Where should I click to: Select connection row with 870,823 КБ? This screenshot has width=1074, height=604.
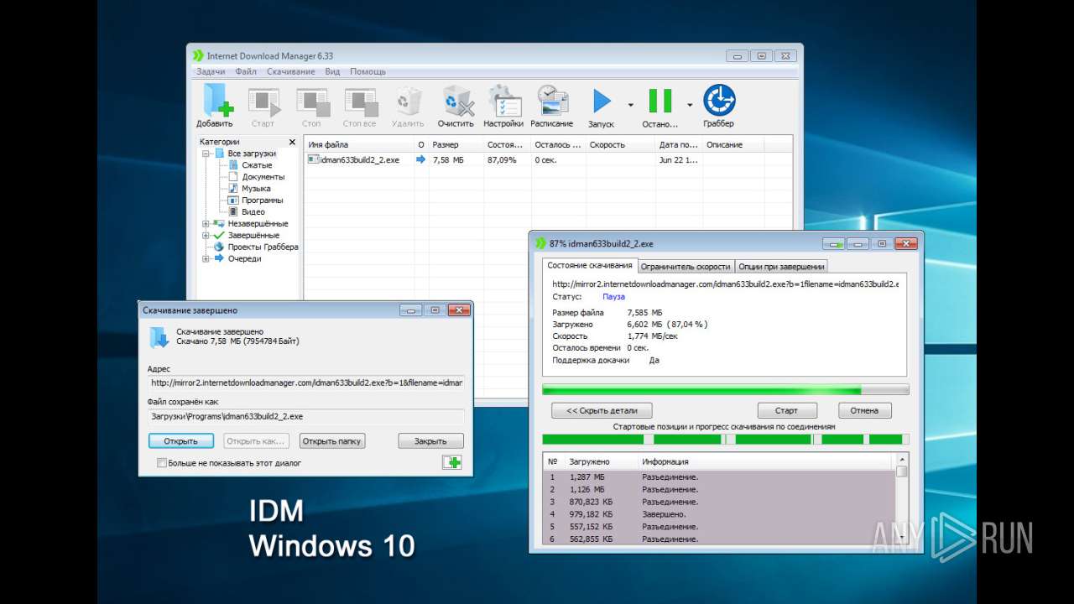pos(719,502)
